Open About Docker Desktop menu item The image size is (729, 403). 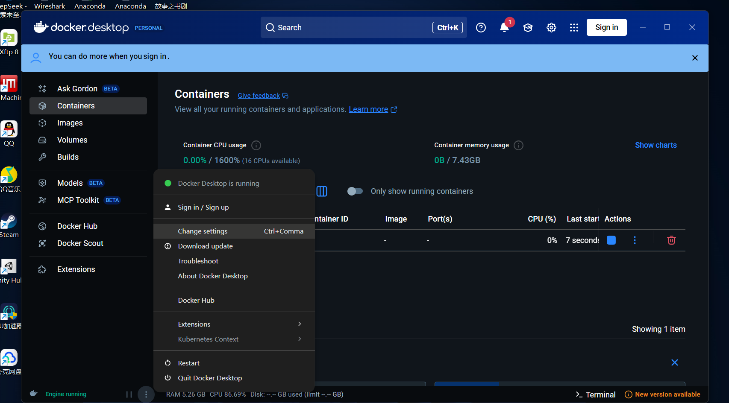pos(234,276)
